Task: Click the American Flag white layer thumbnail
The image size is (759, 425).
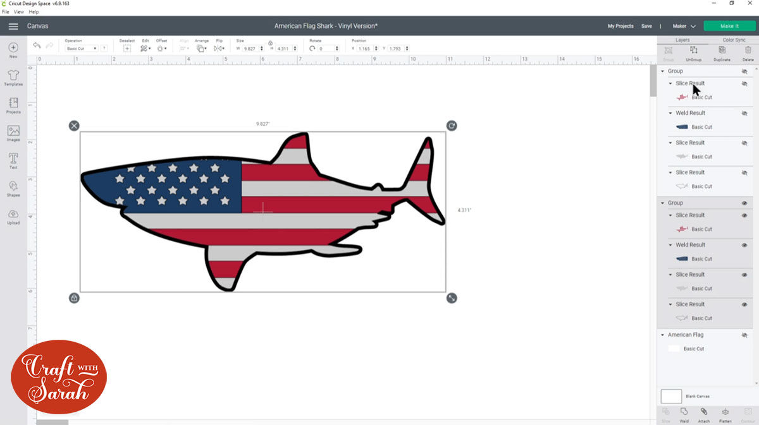Action: pos(674,349)
